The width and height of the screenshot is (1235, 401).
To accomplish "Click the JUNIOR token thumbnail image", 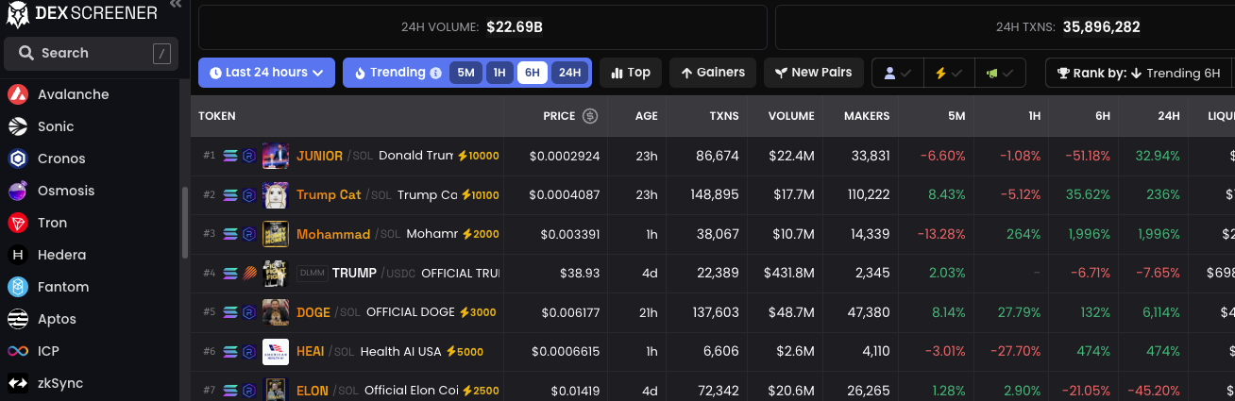I will click(x=276, y=156).
